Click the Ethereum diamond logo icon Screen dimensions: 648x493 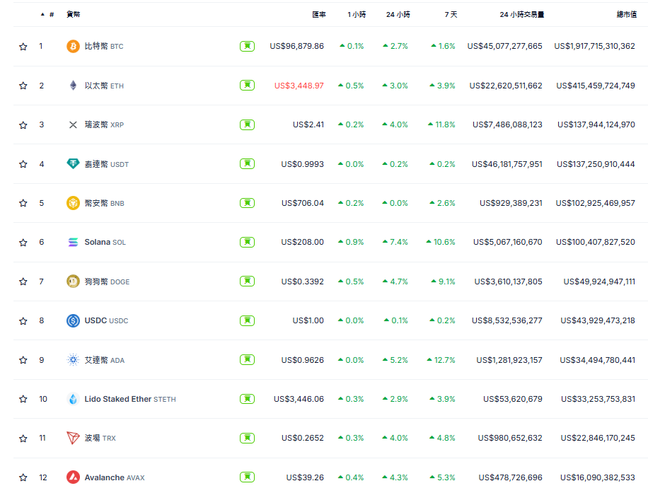click(73, 86)
